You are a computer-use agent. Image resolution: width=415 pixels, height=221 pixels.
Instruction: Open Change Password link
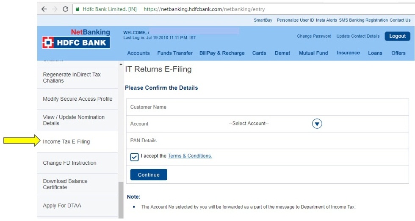(x=314, y=36)
